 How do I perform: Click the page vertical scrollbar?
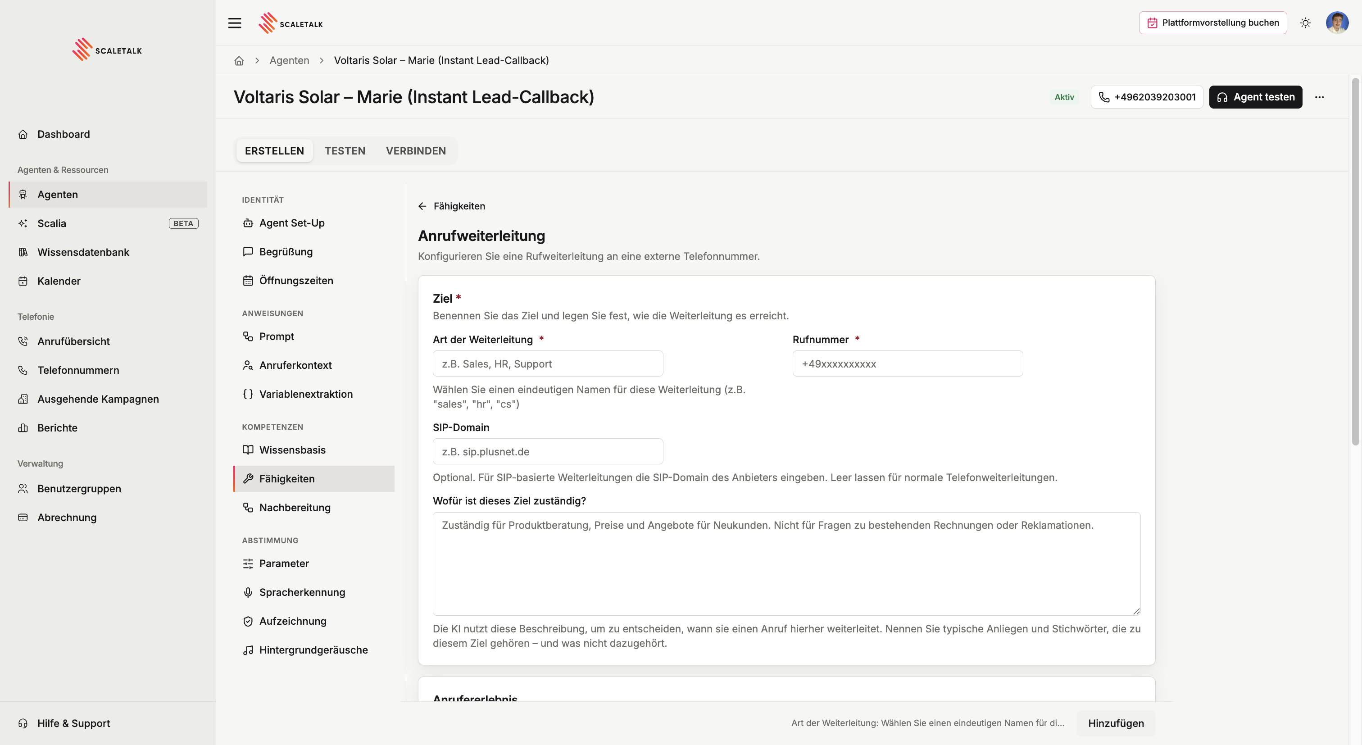point(1355,262)
